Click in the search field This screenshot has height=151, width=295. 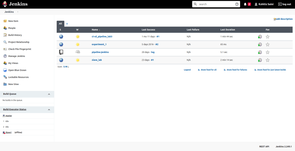[216, 4]
